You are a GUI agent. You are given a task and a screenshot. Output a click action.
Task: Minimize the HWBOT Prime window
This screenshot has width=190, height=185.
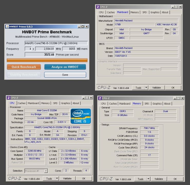pos(79,26)
